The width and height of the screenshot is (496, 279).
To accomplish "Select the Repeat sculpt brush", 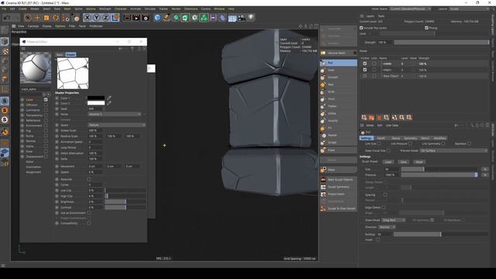I will pos(339,136).
